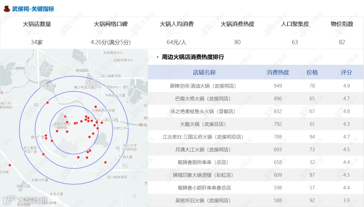364x207 pixels.
Task: Click the 价格 column header
Action: tap(312, 73)
